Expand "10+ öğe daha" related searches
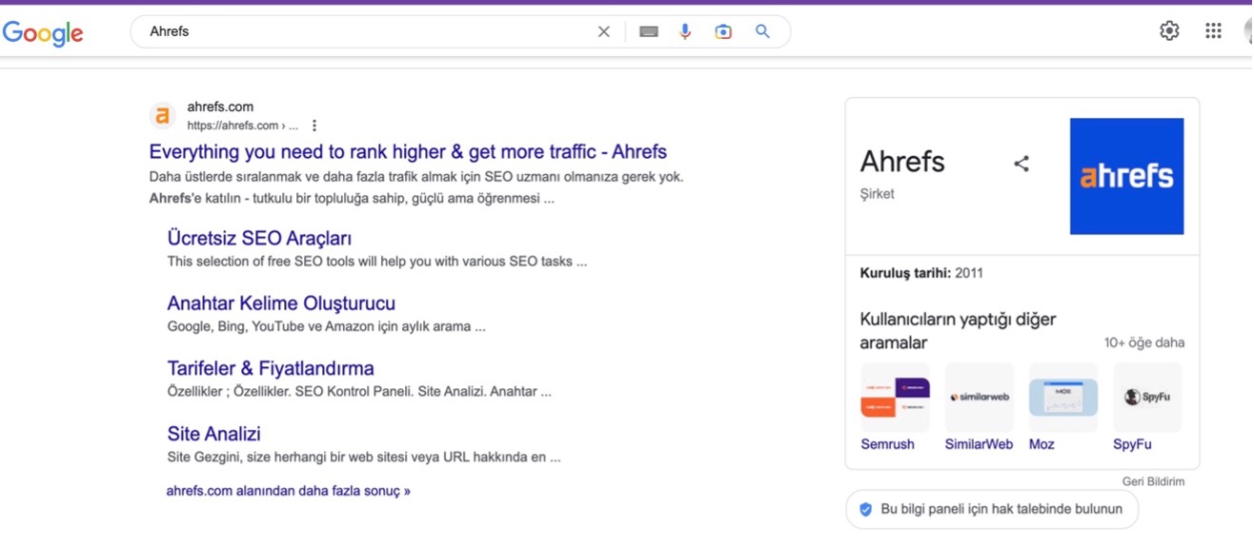1254x546 pixels. tap(1143, 342)
